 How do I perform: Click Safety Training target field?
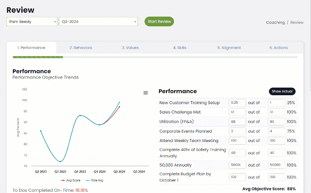pos(276,153)
